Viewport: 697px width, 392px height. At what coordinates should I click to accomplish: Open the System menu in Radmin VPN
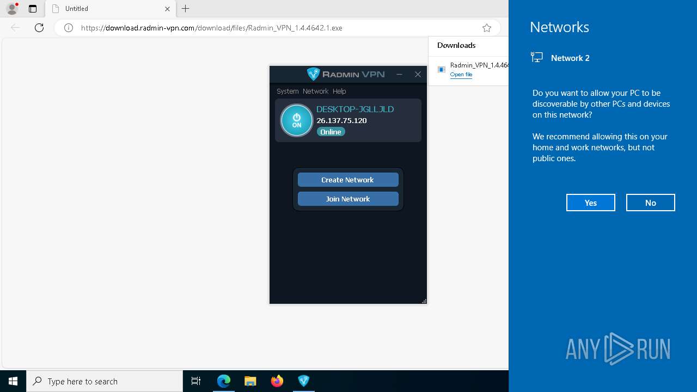pos(288,91)
